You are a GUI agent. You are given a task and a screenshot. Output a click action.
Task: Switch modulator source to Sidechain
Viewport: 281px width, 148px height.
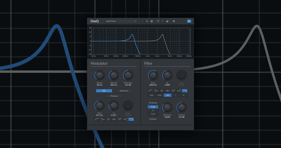coord(124,91)
